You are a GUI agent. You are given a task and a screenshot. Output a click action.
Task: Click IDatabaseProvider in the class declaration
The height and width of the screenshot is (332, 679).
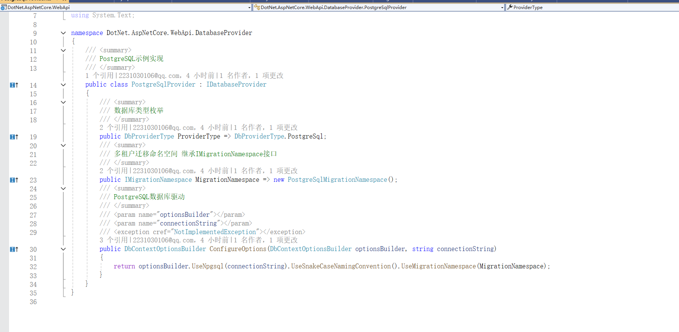click(x=236, y=85)
